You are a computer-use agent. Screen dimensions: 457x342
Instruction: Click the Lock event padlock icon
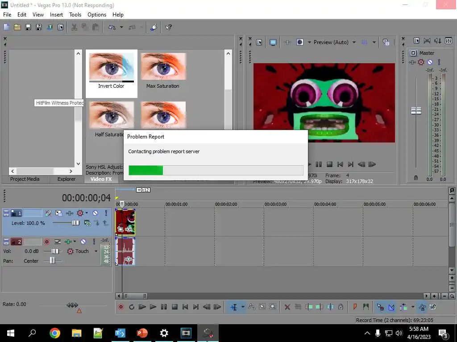pos(341,307)
